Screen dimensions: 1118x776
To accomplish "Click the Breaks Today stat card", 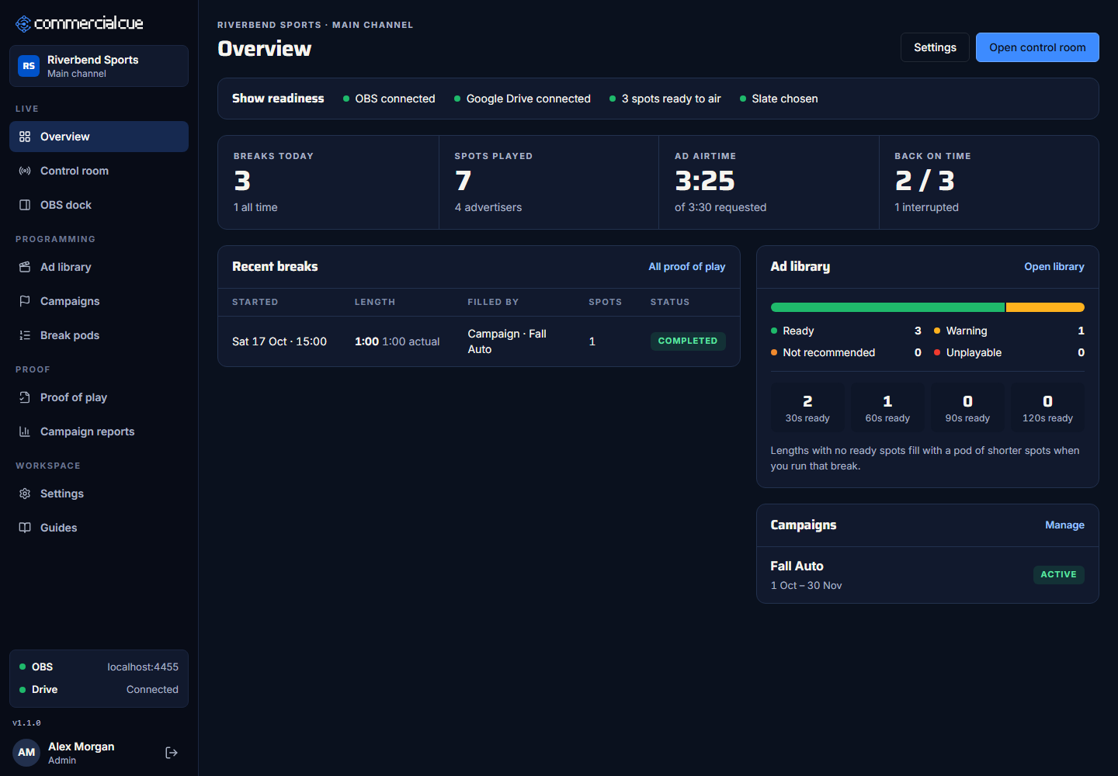I will tap(328, 182).
